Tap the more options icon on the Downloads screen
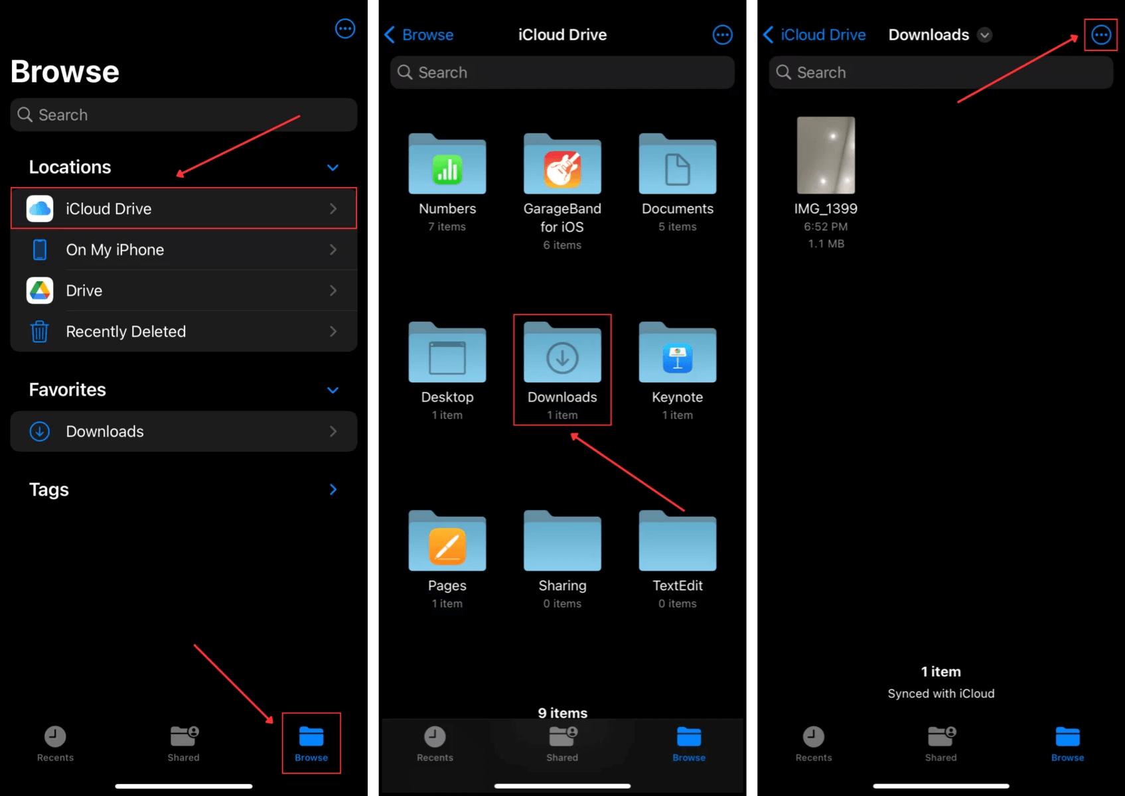 [1100, 34]
